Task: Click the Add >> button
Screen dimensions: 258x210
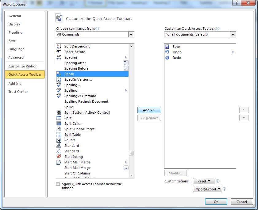Action: pos(149,110)
